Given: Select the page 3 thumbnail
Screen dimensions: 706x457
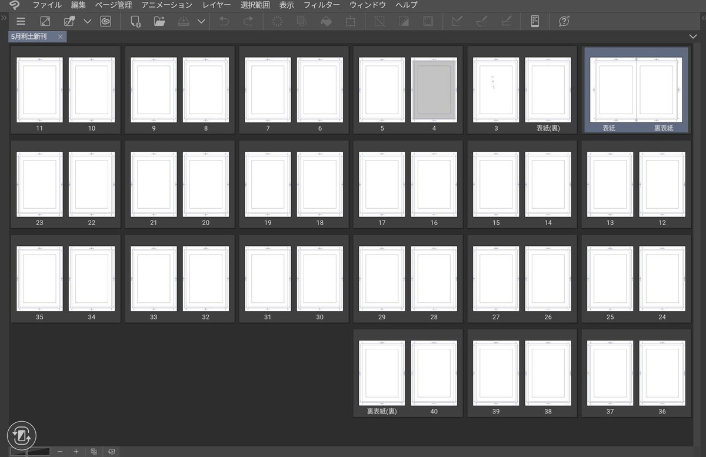Looking at the screenshot, I should [x=496, y=90].
